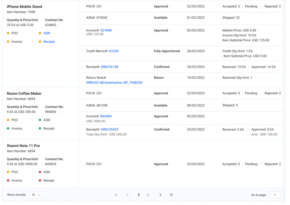Click the date 08/03/2022
This screenshot has height=205, width=290.
click(196, 105)
